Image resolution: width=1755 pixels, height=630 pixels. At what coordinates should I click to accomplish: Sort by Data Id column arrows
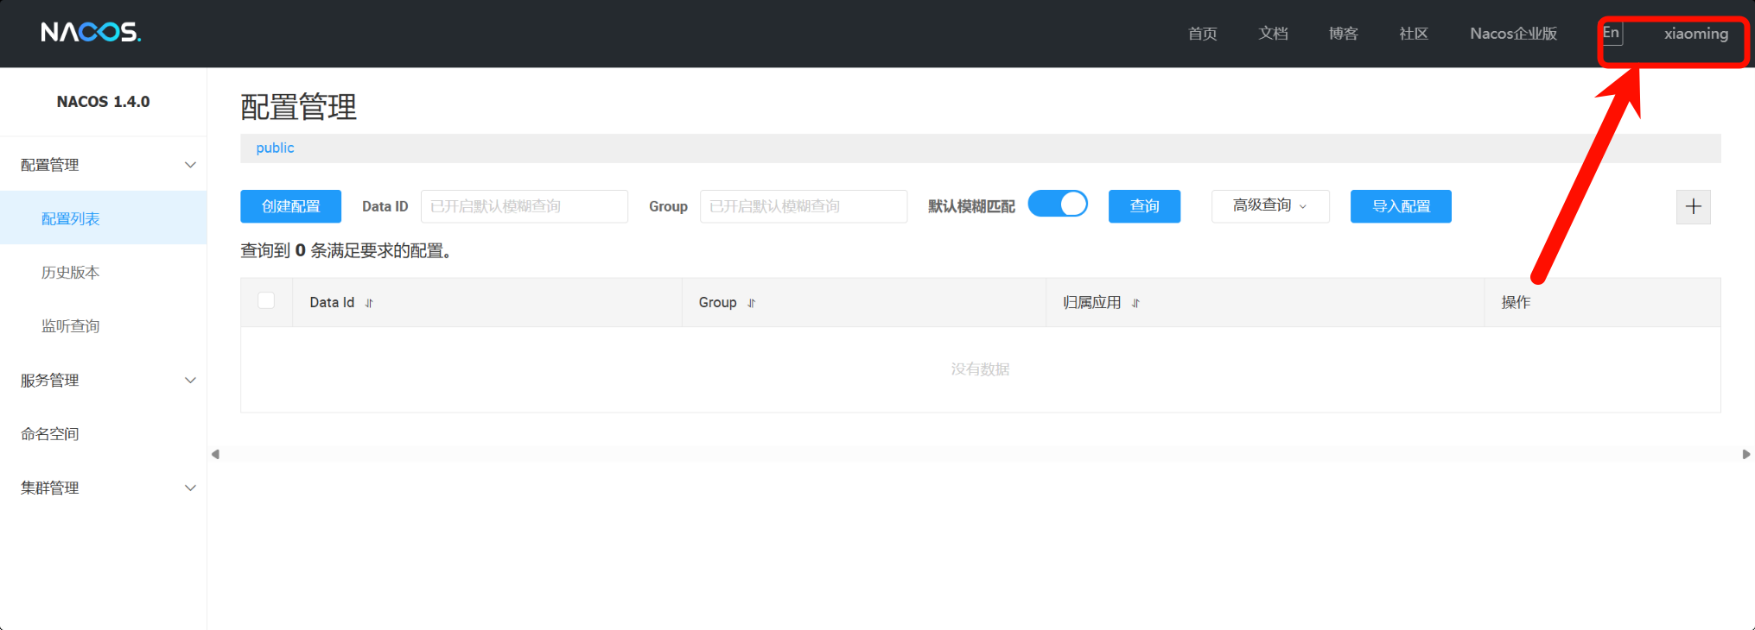tap(369, 303)
